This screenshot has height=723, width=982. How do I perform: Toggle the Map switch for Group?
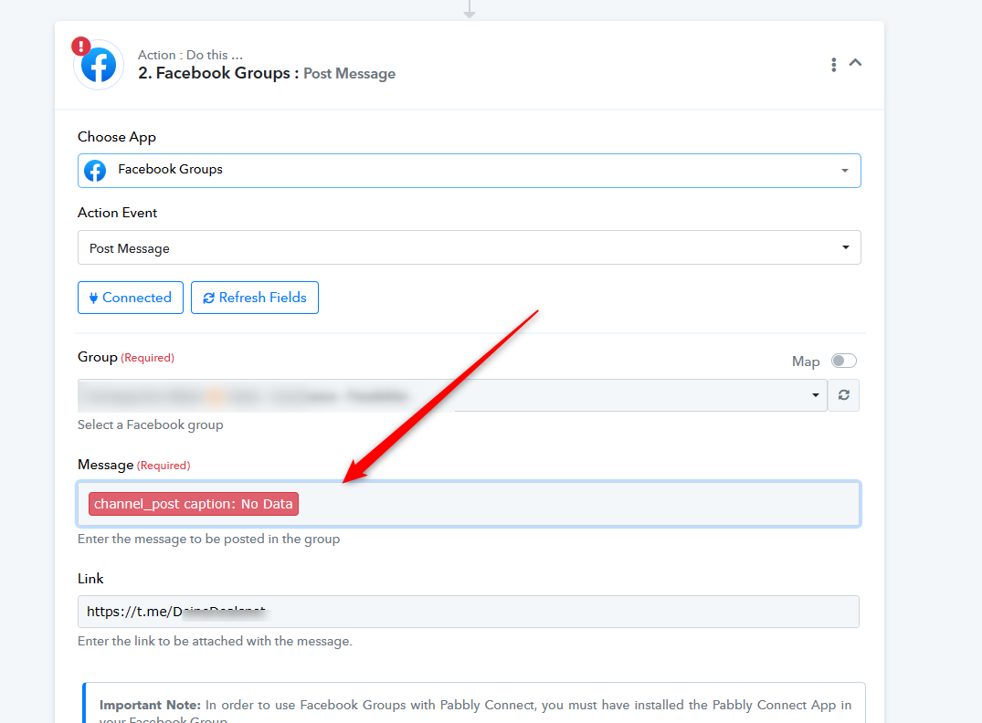tap(843, 361)
